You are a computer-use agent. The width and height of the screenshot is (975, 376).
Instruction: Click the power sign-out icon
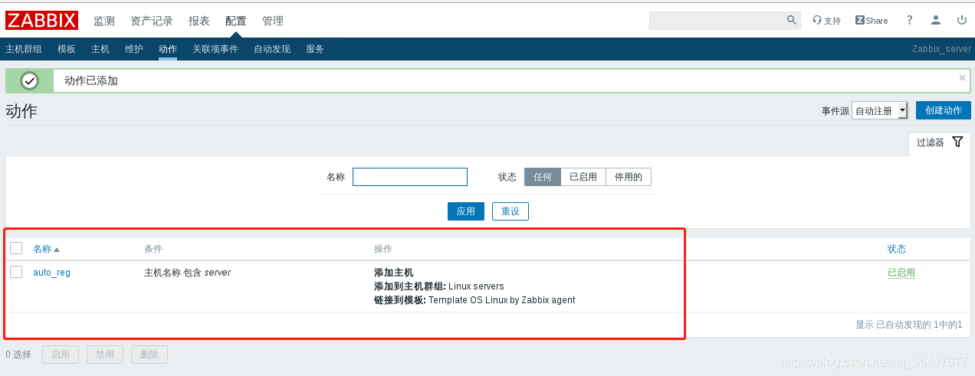[962, 21]
